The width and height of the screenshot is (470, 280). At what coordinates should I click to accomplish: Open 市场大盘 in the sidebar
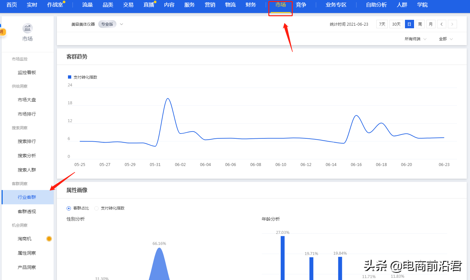[x=27, y=100]
